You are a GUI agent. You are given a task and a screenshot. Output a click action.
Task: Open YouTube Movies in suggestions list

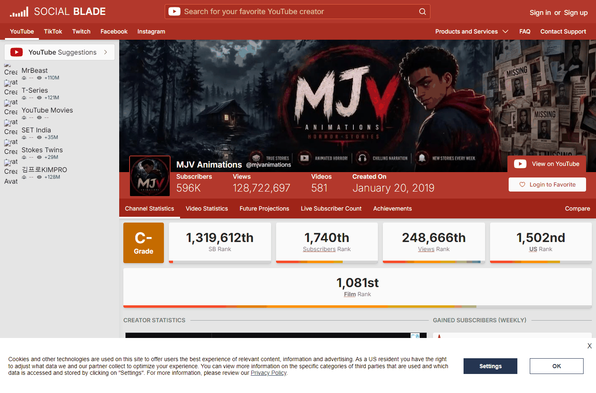click(47, 110)
